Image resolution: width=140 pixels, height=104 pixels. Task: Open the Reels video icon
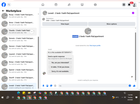56,5
